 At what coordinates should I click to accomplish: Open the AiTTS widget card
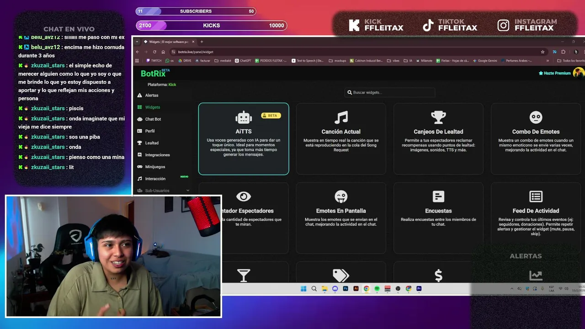pyautogui.click(x=244, y=139)
